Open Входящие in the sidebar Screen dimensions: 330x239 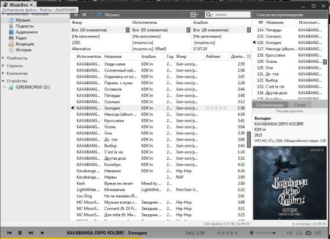click(x=25, y=44)
